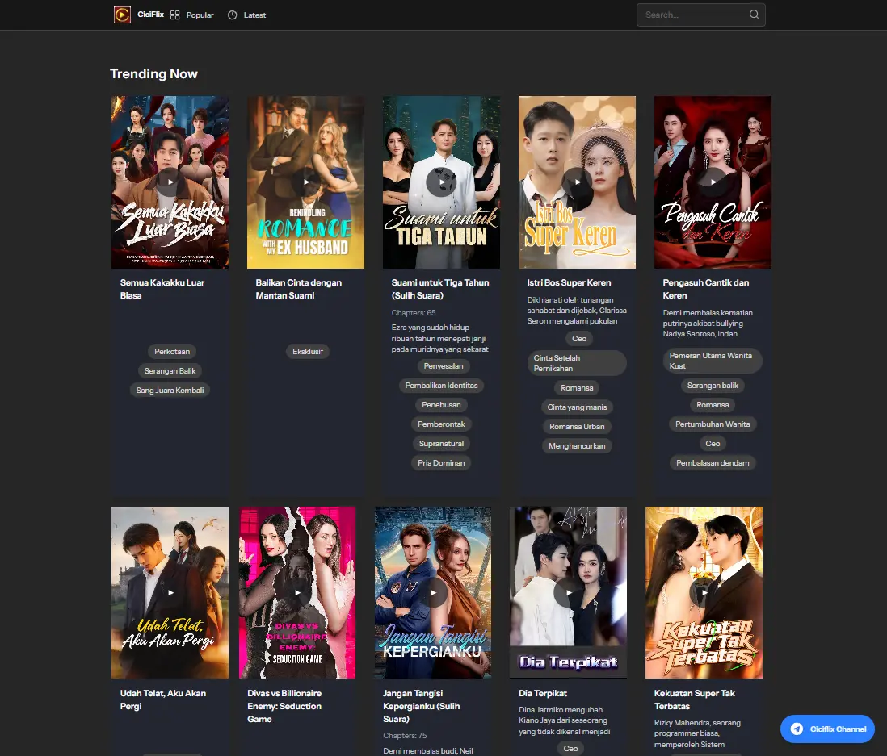Open Popular via its grid icon

pos(174,15)
